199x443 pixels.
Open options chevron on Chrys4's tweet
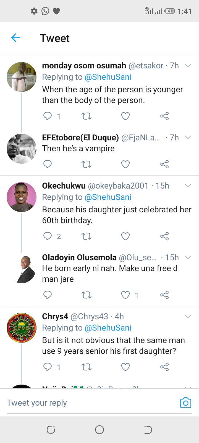pos(188,316)
